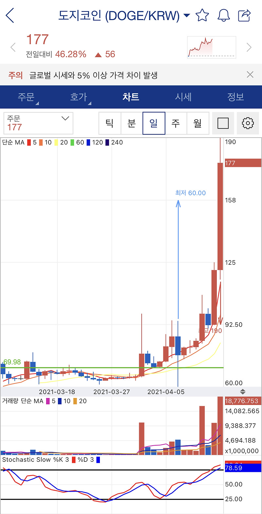The width and height of the screenshot is (262, 514).
Task: Switch to the 주문 tab
Action: [x=26, y=97]
